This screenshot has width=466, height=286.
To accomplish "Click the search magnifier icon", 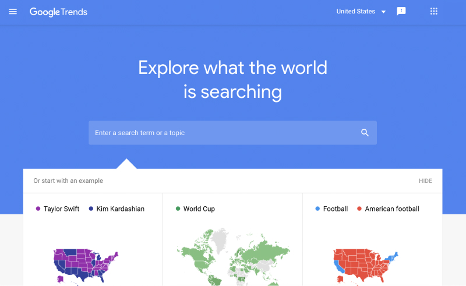I will click(x=365, y=133).
